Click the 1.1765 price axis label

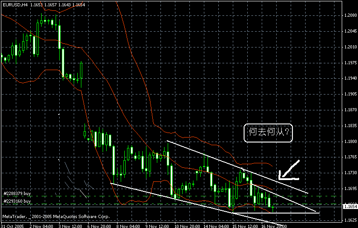[x=350, y=157]
